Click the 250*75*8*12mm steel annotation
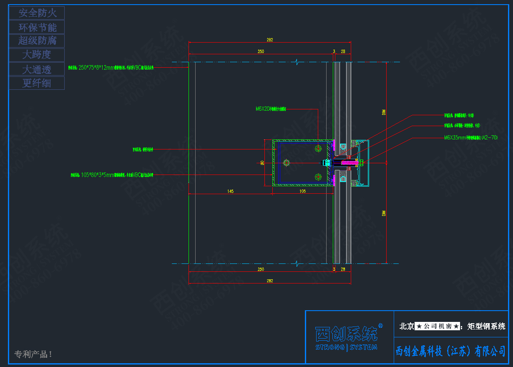The width and height of the screenshot is (513, 367). (x=111, y=67)
